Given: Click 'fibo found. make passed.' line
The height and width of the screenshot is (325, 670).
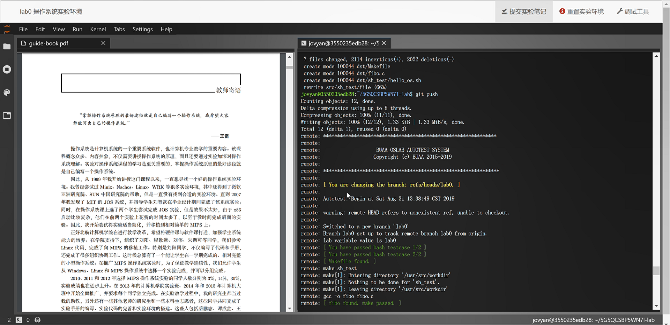Looking at the screenshot, I should click(x=362, y=303).
